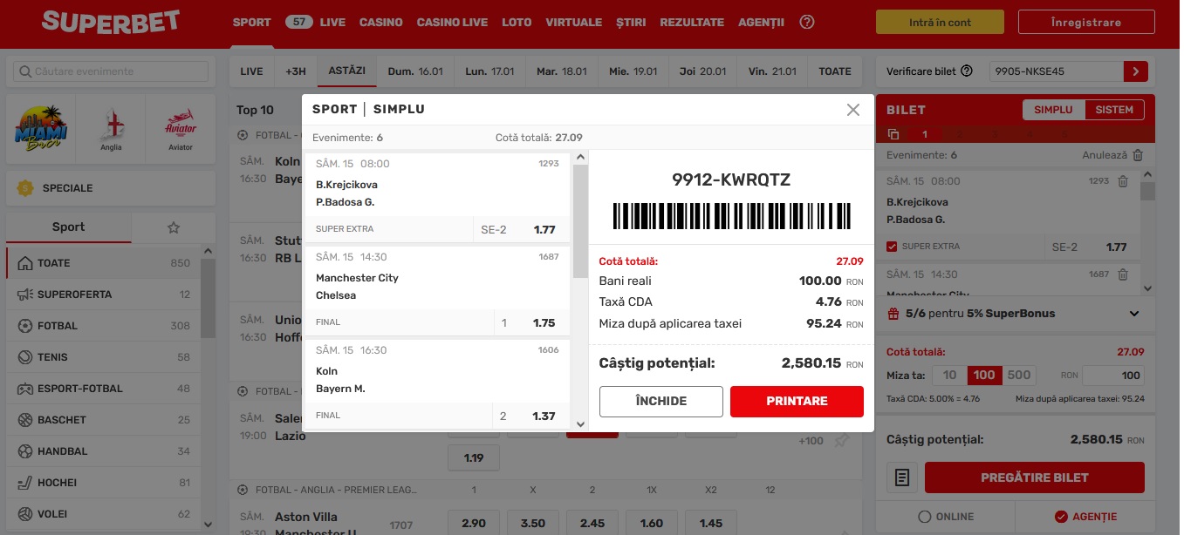Click scroll-down arrow in BILET events list
Screen dimensions: 1184x535
click(1147, 288)
